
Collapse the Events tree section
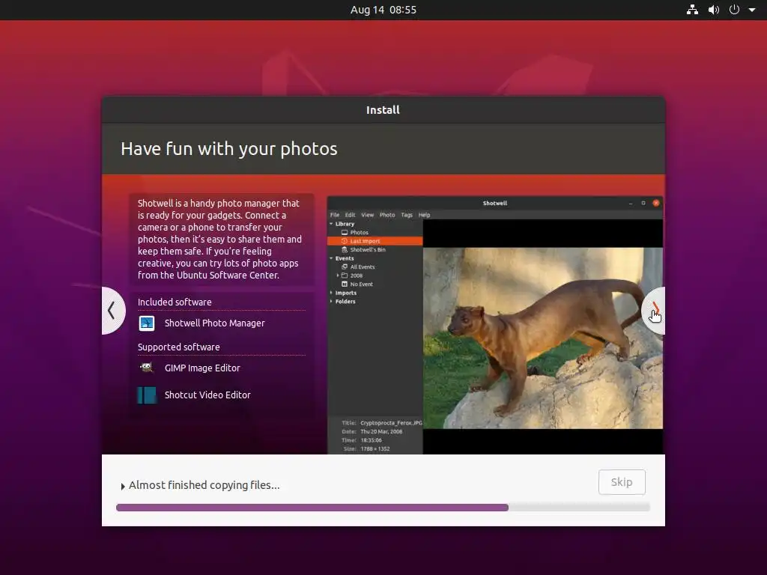pyautogui.click(x=331, y=258)
